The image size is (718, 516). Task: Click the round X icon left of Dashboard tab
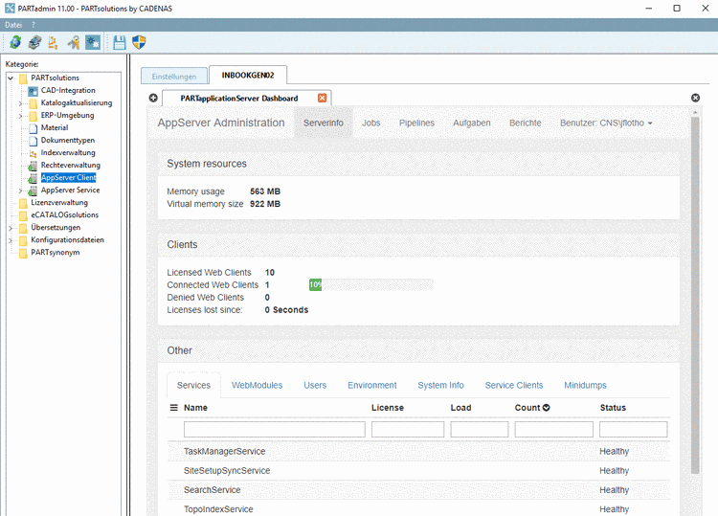(153, 98)
